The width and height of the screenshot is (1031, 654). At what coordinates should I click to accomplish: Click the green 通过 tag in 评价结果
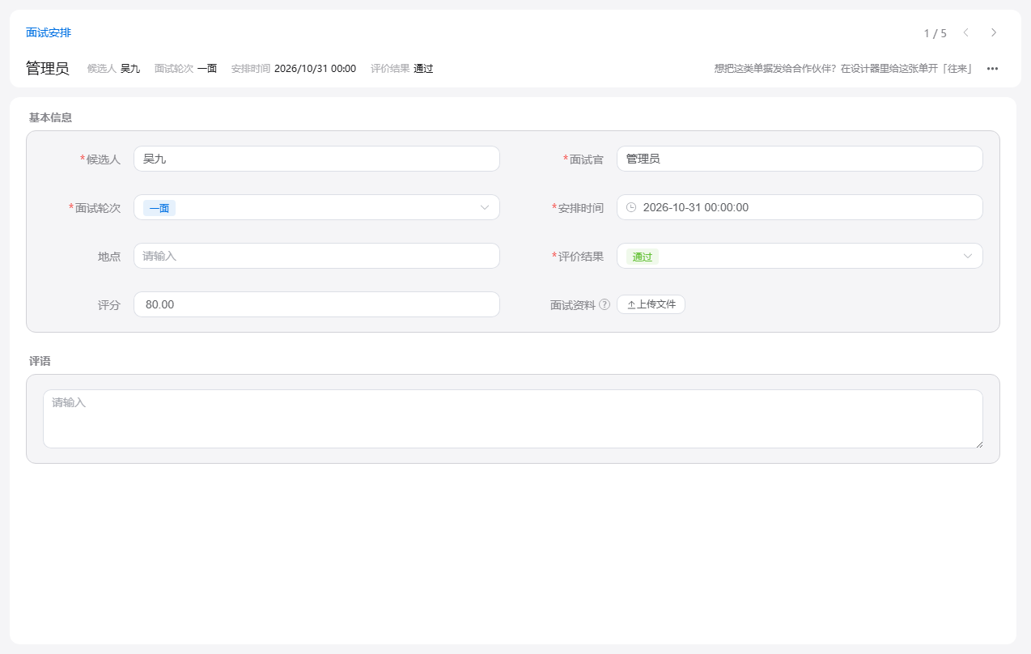[x=643, y=257]
